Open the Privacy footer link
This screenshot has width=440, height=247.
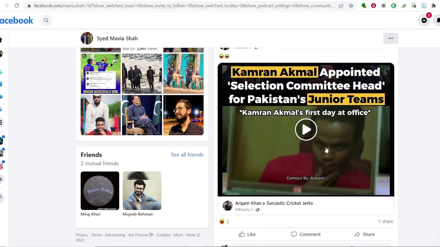pos(82,235)
